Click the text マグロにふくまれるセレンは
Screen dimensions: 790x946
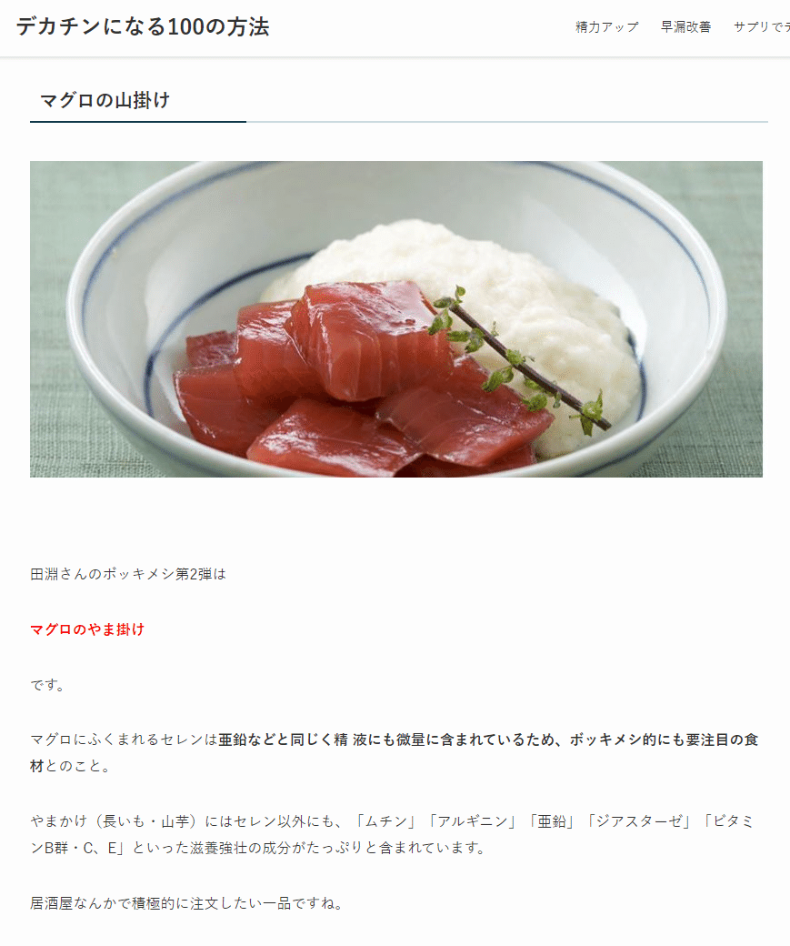(x=125, y=739)
